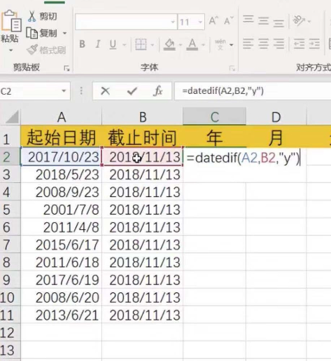Click the phonetic guide (wén) icon

[x=220, y=44]
